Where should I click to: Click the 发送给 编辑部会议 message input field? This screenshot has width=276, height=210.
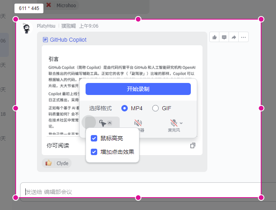tap(148, 192)
